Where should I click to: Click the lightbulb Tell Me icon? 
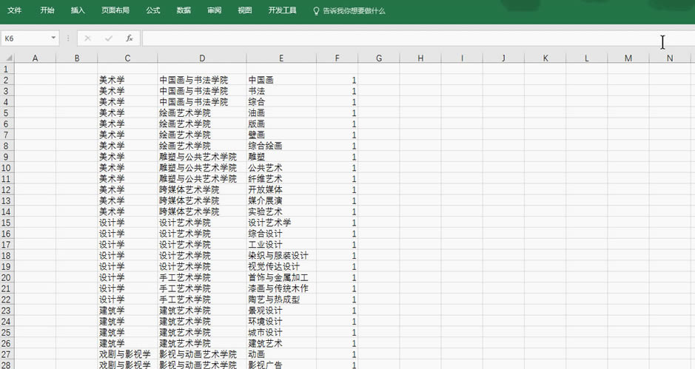click(316, 11)
